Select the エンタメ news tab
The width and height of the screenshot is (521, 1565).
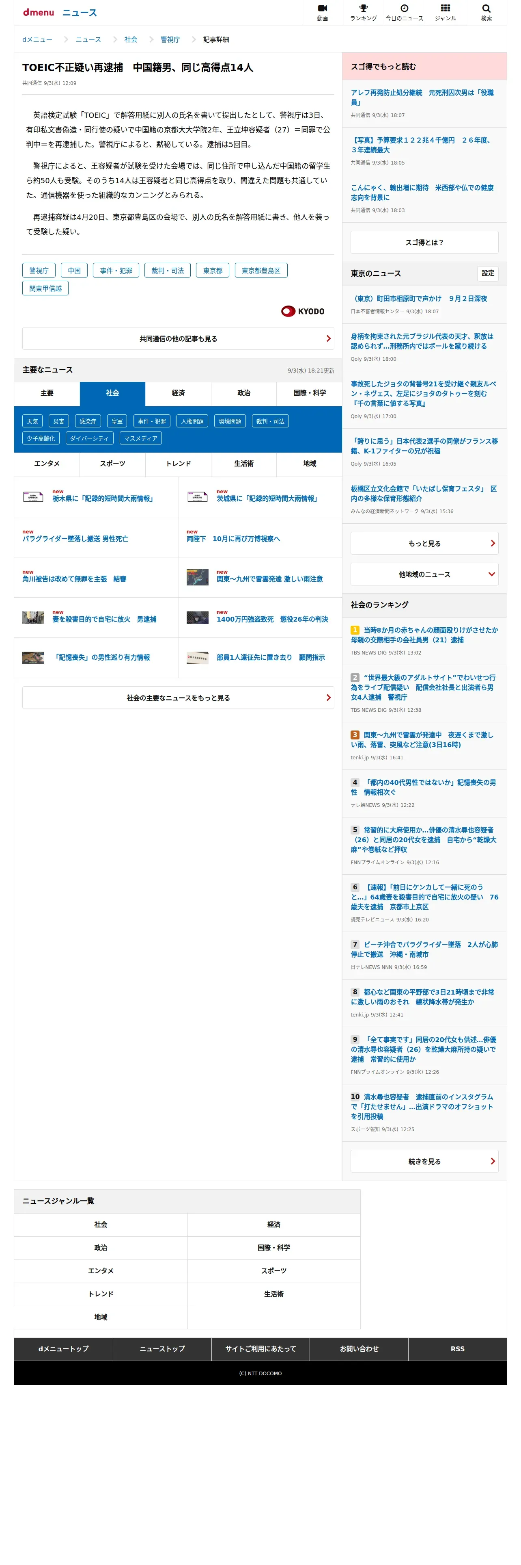[47, 464]
